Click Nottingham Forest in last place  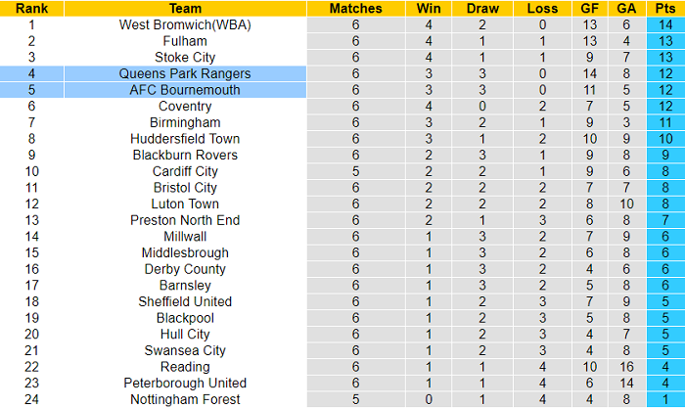click(x=185, y=399)
